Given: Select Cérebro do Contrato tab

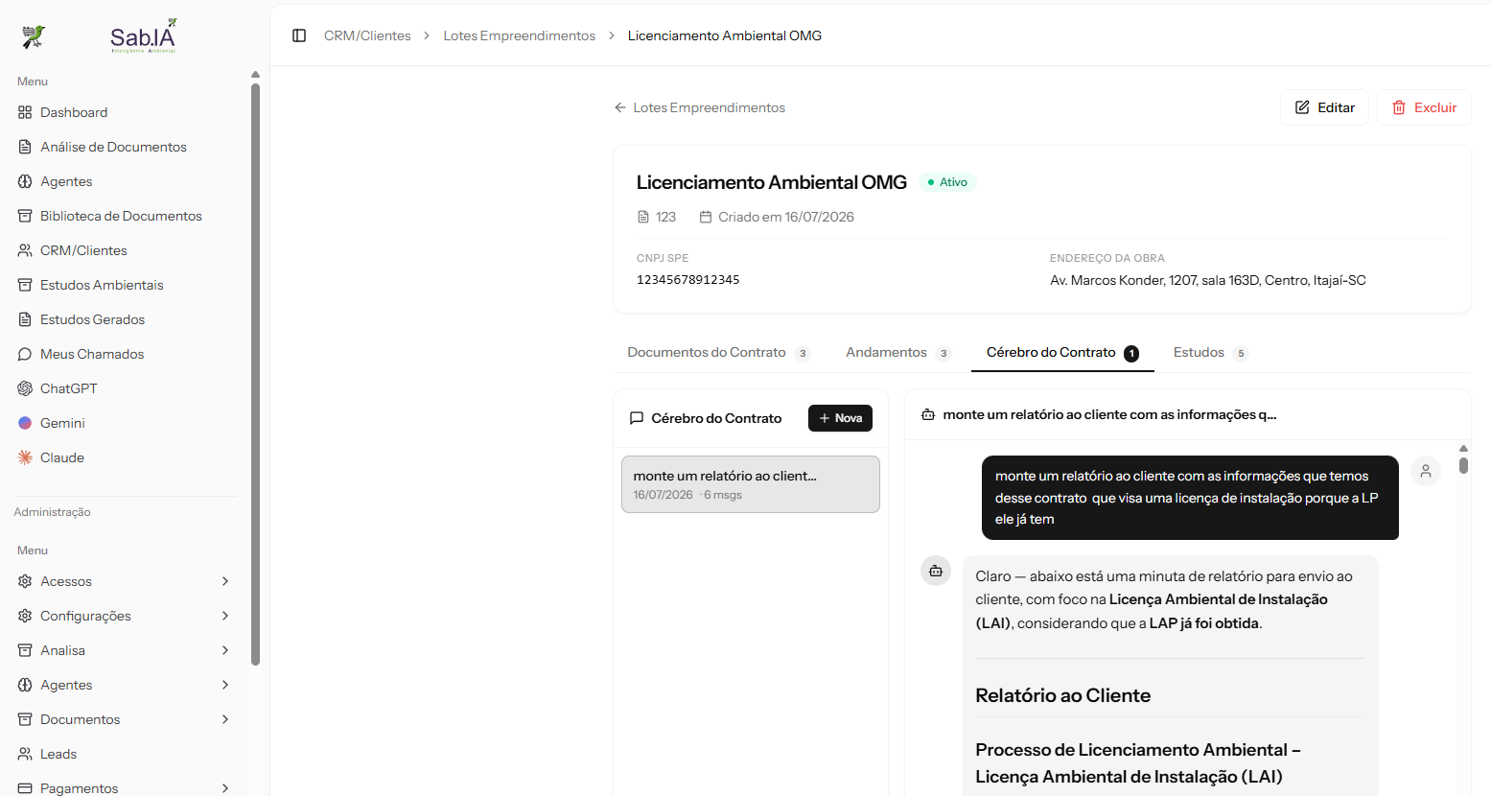Looking at the screenshot, I should click(x=1062, y=353).
